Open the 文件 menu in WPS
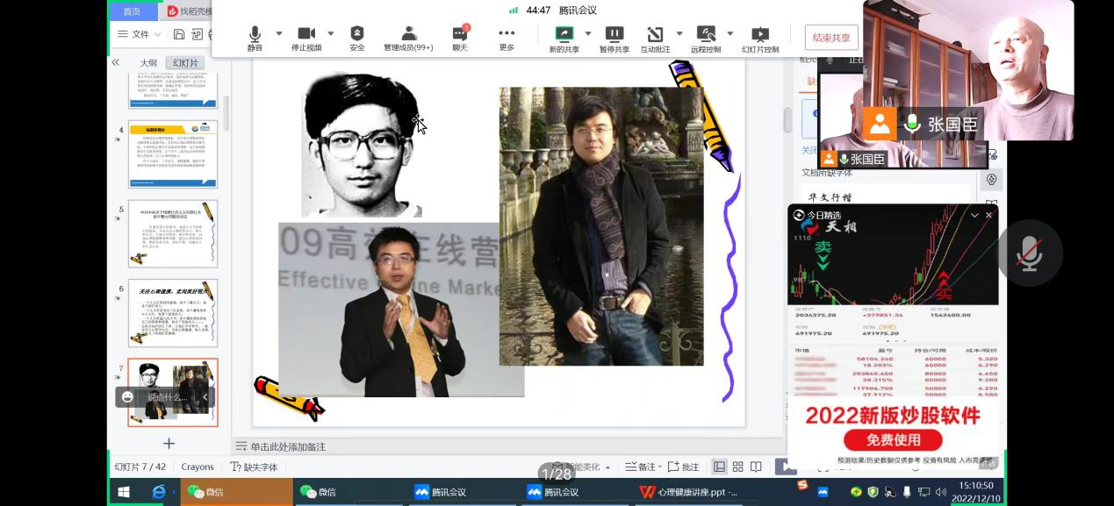Image resolution: width=1114 pixels, height=506 pixels. tap(140, 34)
